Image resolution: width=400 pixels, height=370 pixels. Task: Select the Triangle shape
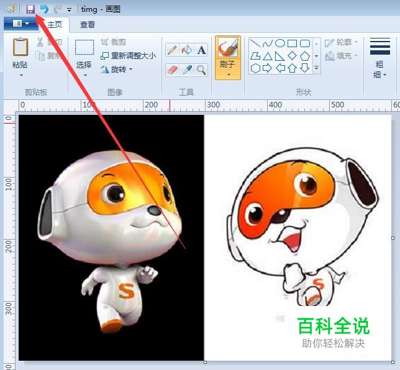coord(268,56)
